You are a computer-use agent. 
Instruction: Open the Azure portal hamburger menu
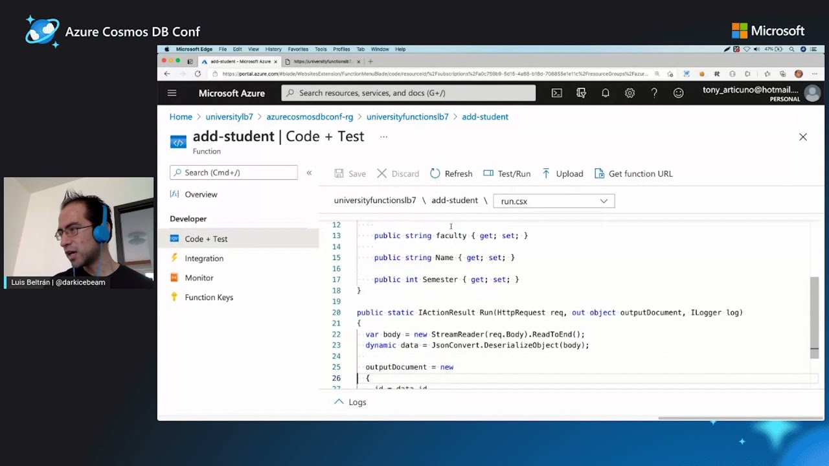click(172, 93)
